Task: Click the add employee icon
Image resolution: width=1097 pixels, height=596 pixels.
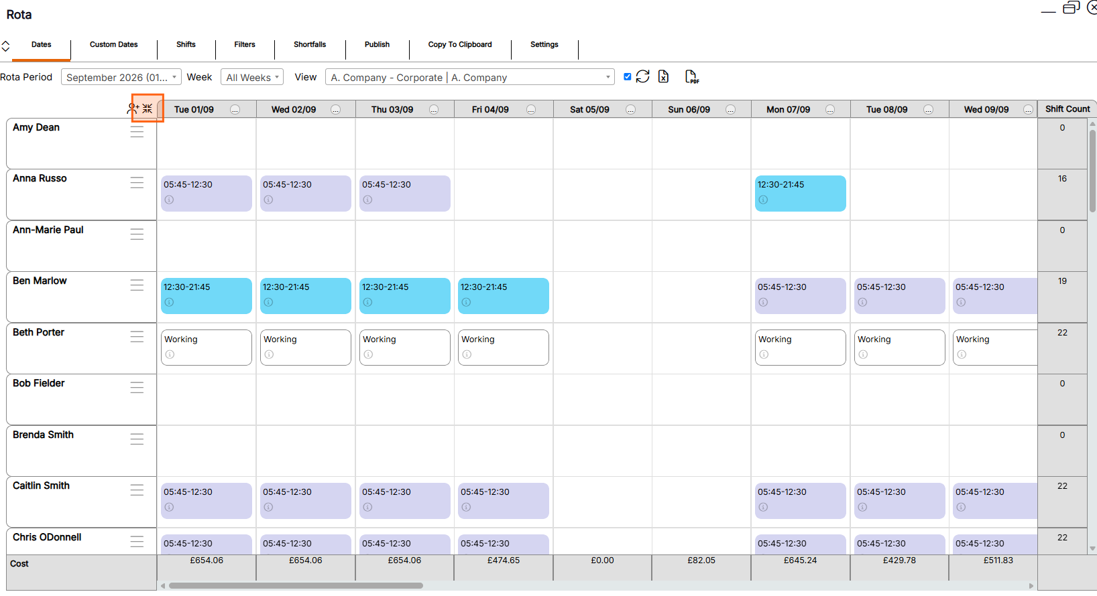Action: click(133, 108)
